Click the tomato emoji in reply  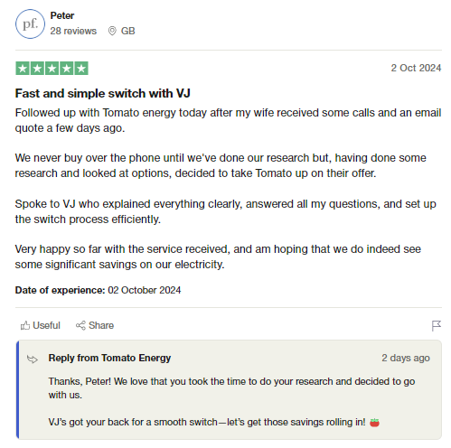(374, 423)
